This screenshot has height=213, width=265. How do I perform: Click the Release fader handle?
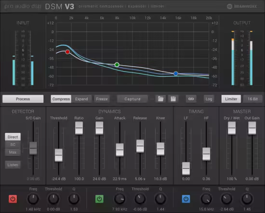[x=140, y=146]
